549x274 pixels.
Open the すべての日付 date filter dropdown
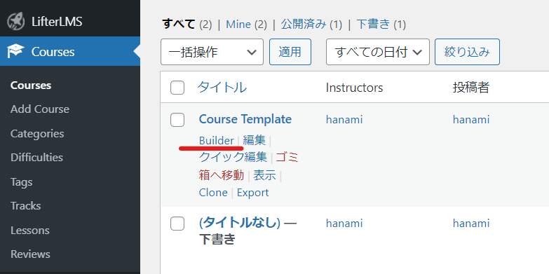377,52
